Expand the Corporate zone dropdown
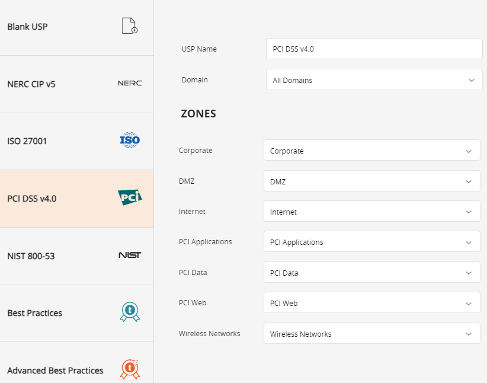Image resolution: width=487 pixels, height=383 pixels. 371,151
